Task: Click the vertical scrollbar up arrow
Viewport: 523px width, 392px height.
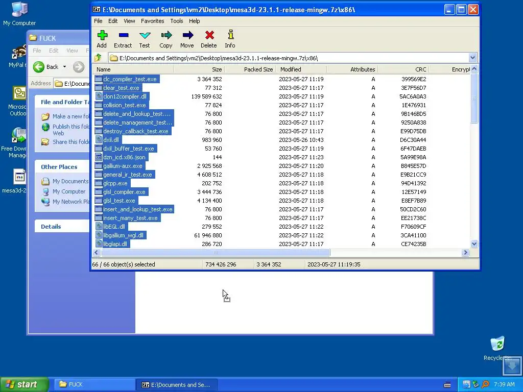Action: pyautogui.click(x=474, y=69)
